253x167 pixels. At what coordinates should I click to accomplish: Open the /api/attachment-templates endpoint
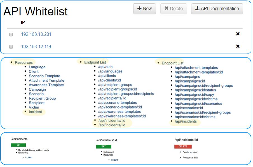click(x=196, y=68)
